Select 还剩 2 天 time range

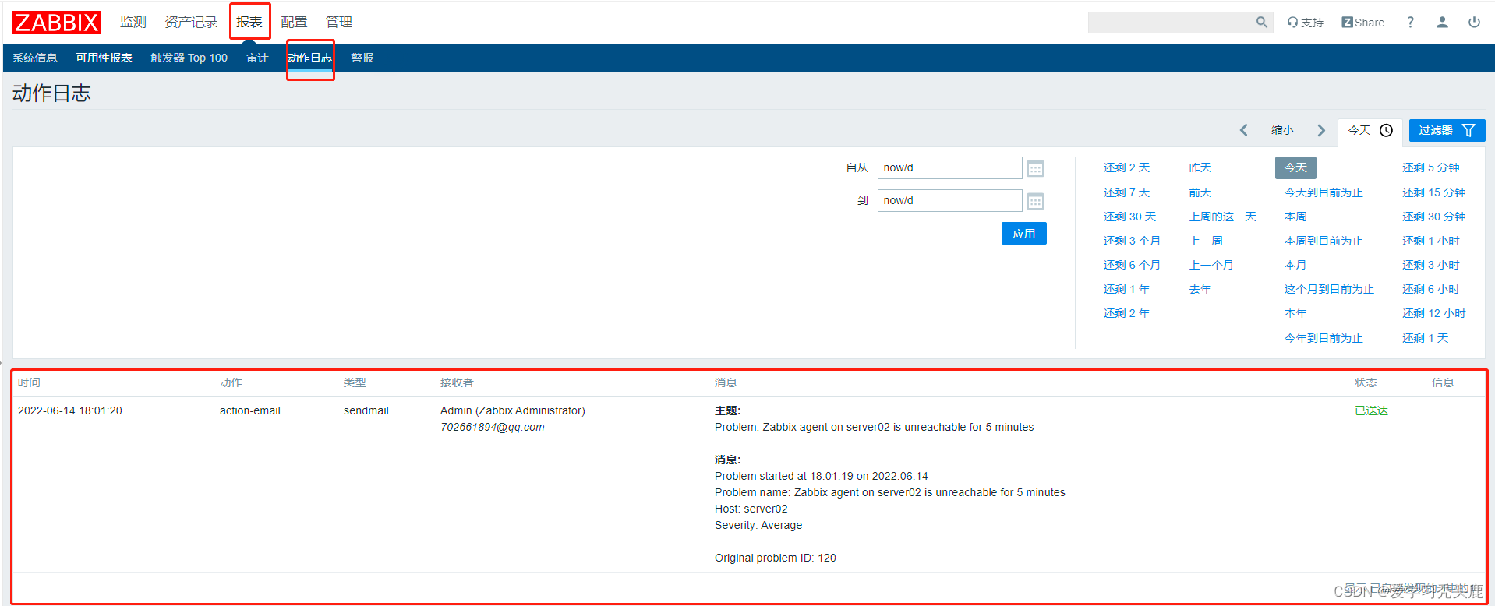[1126, 167]
